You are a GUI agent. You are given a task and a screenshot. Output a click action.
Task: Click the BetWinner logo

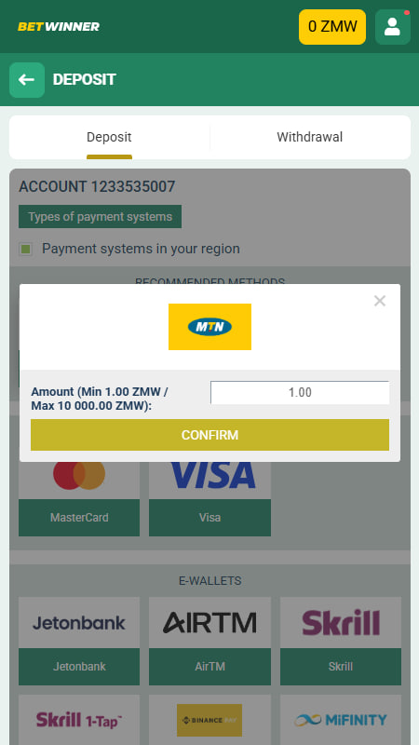pos(59,27)
